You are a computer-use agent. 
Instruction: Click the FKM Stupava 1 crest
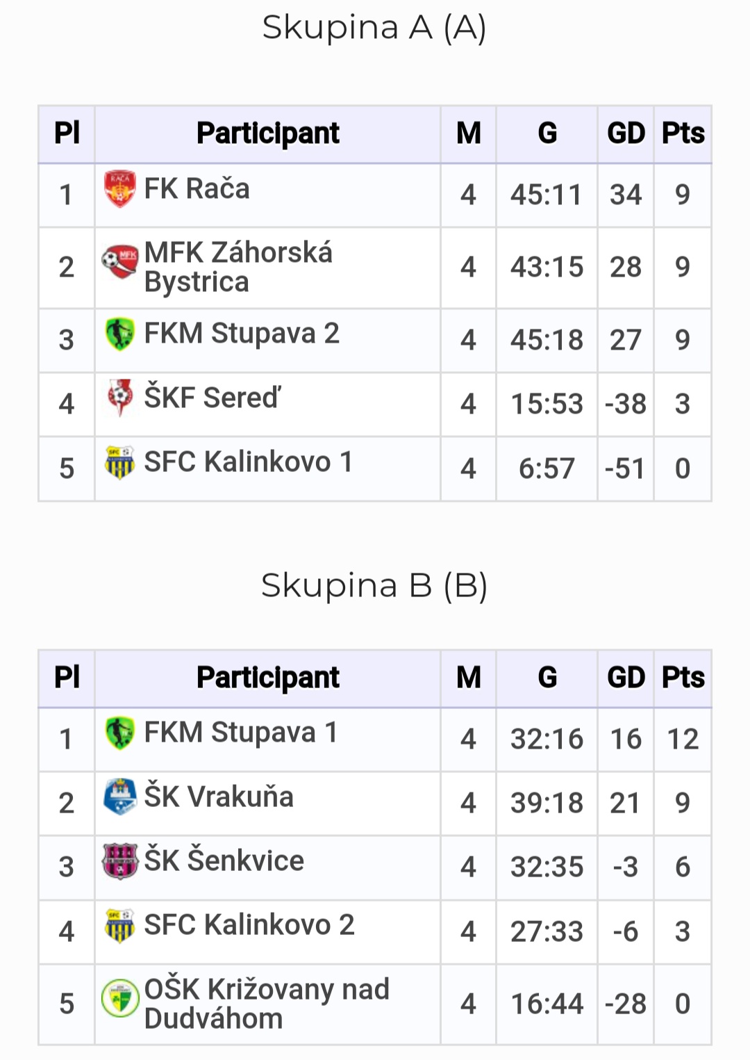click(x=119, y=733)
